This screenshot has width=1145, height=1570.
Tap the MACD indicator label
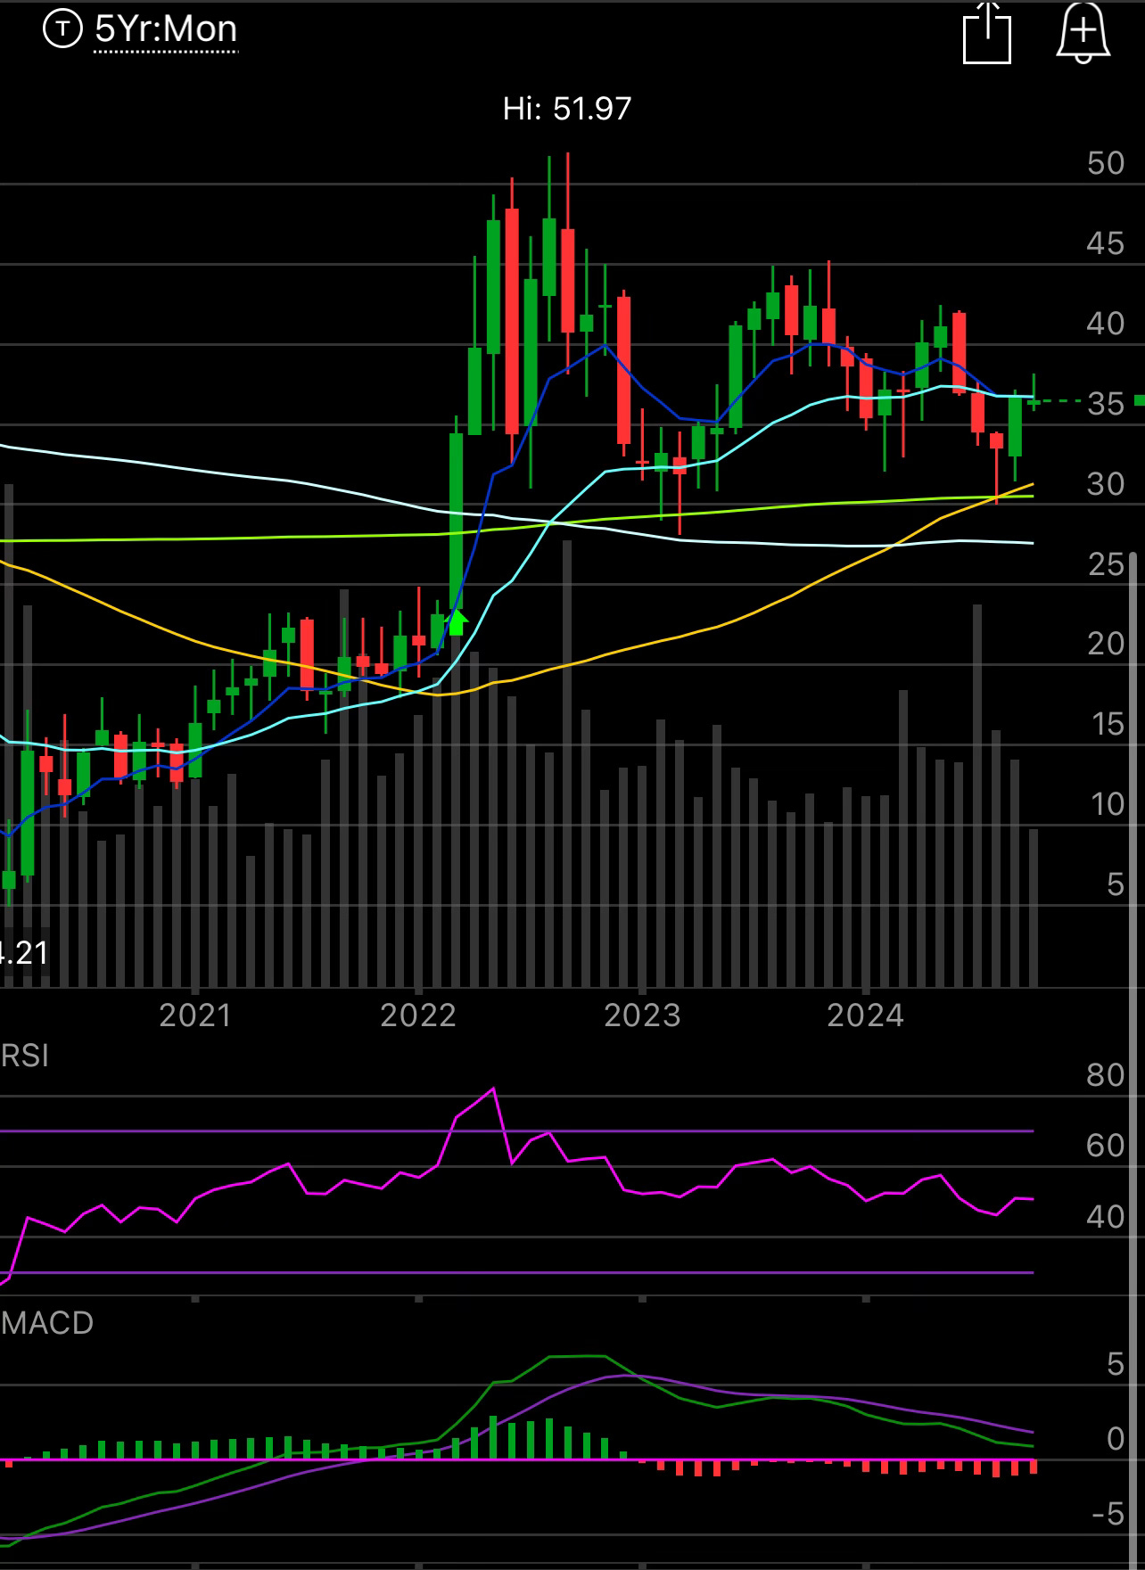click(46, 1322)
